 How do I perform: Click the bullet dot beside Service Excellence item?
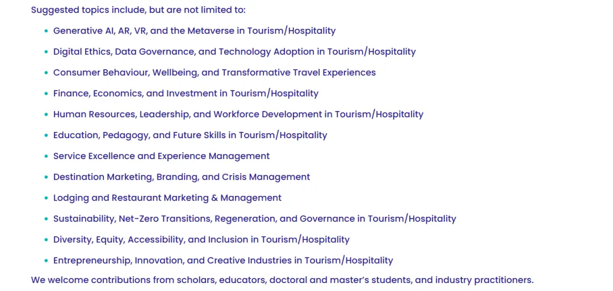46,156
